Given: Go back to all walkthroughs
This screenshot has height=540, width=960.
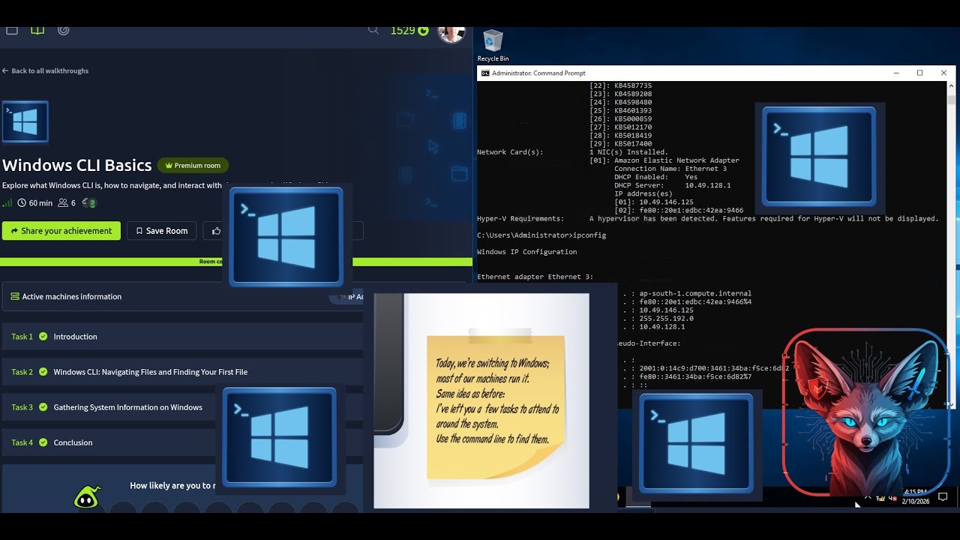Looking at the screenshot, I should point(45,70).
